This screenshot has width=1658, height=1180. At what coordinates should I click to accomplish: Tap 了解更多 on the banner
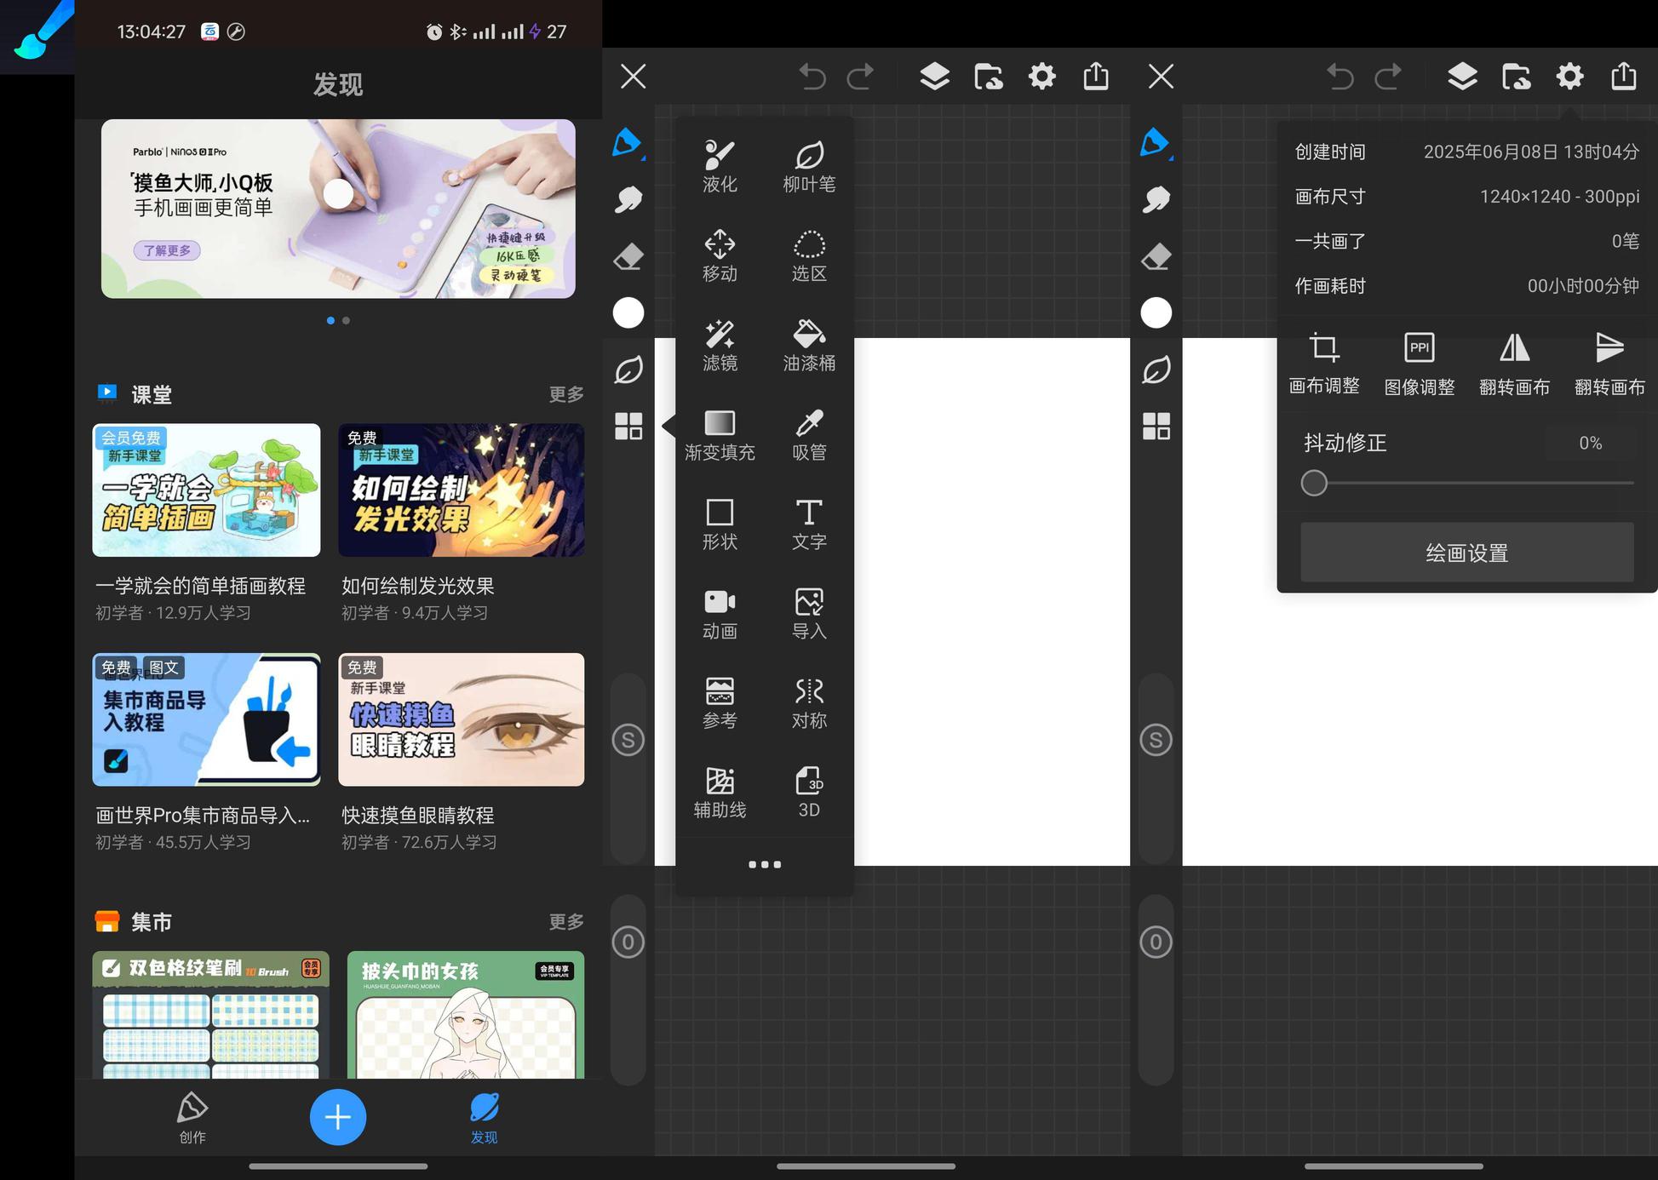tap(167, 250)
